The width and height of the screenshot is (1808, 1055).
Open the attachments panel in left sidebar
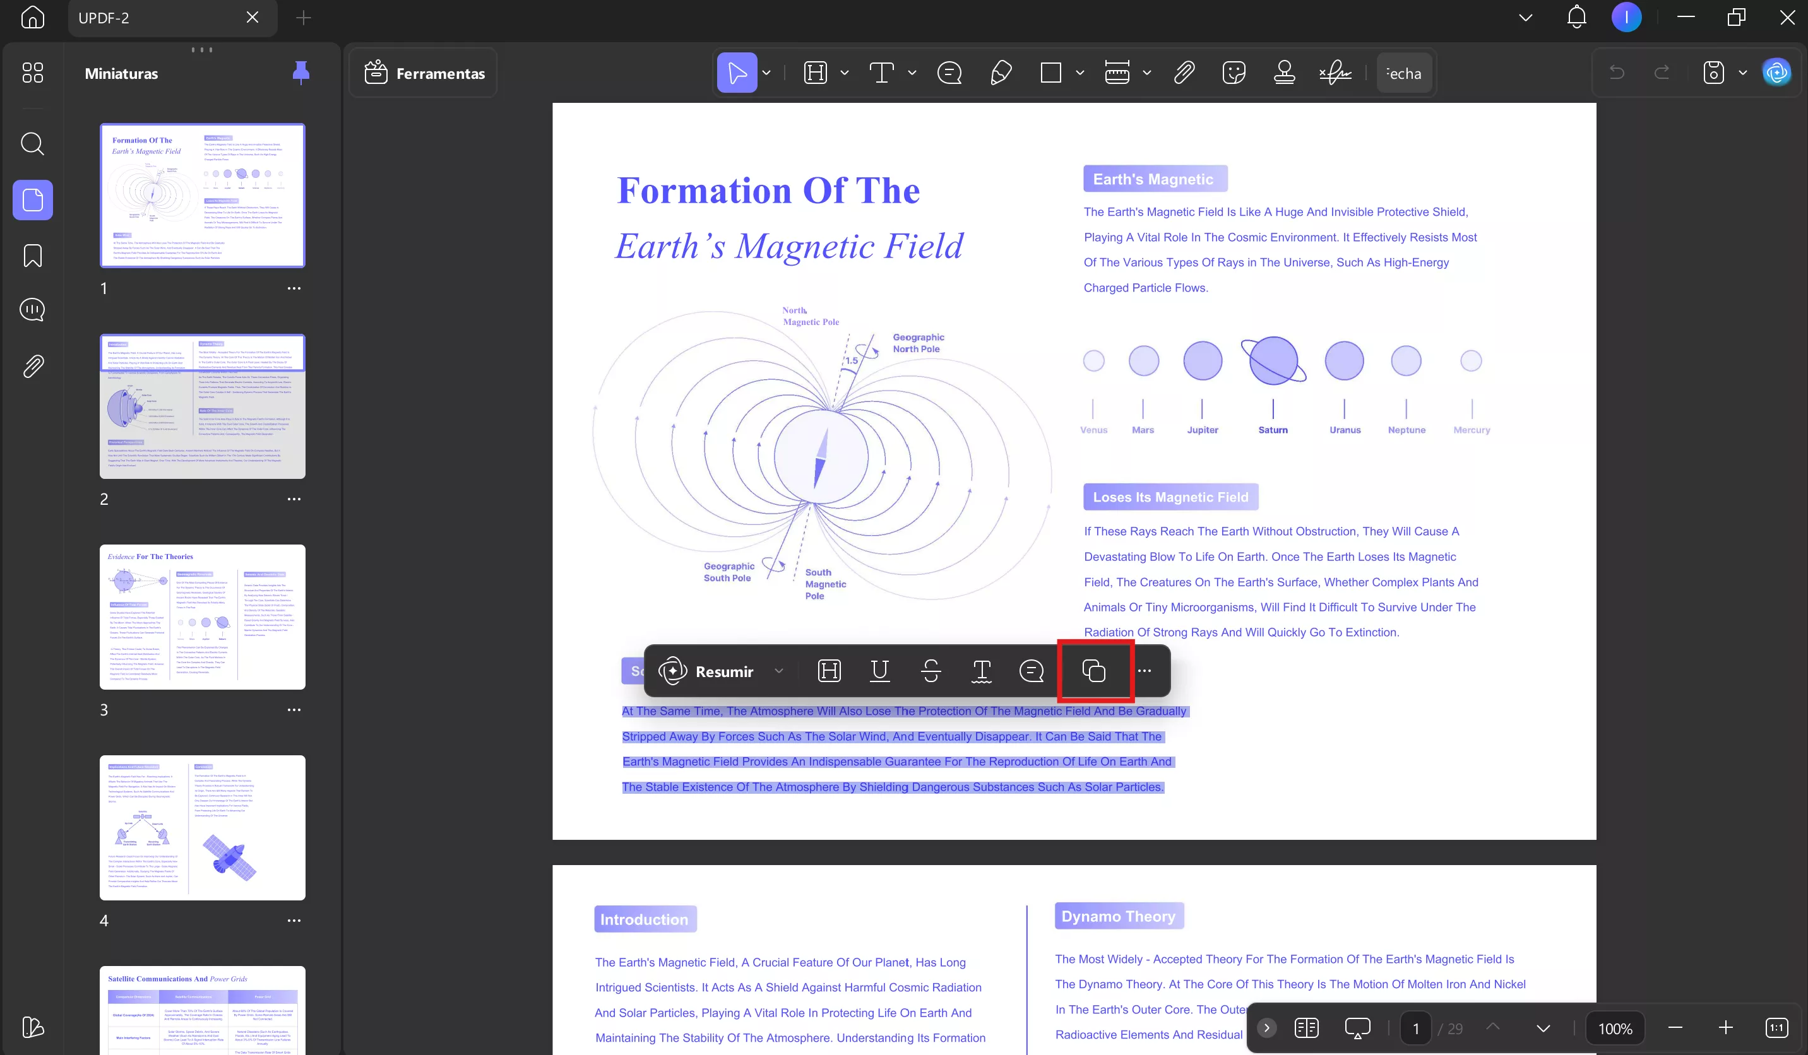[33, 367]
